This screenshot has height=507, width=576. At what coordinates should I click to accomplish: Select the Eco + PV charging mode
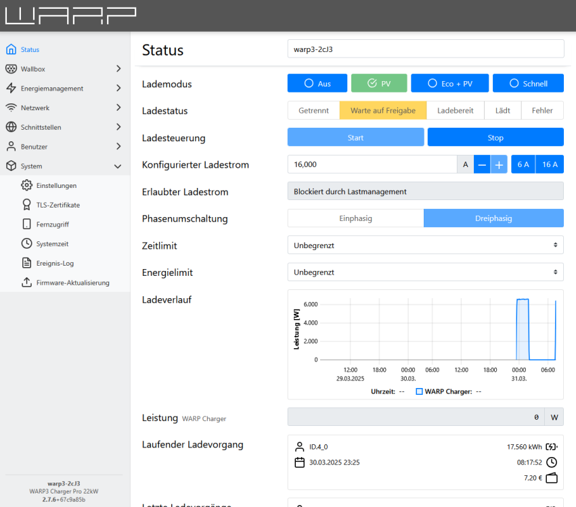(x=451, y=83)
